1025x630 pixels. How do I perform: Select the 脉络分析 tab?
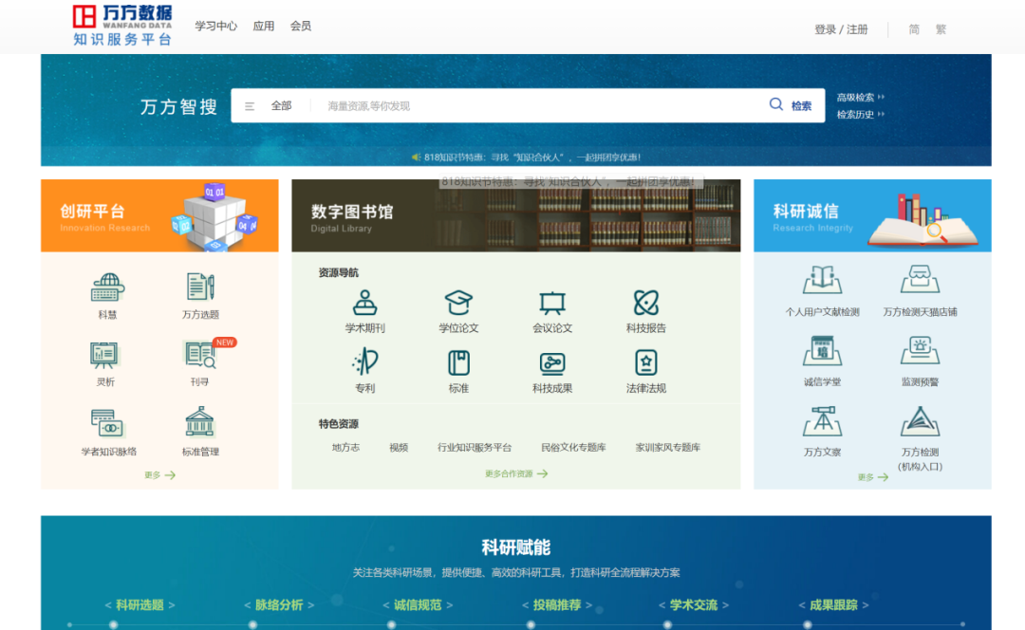(279, 605)
